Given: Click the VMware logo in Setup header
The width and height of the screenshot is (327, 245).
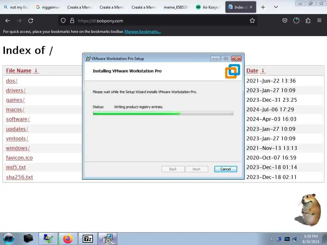Looking at the screenshot, I should tap(232, 71).
